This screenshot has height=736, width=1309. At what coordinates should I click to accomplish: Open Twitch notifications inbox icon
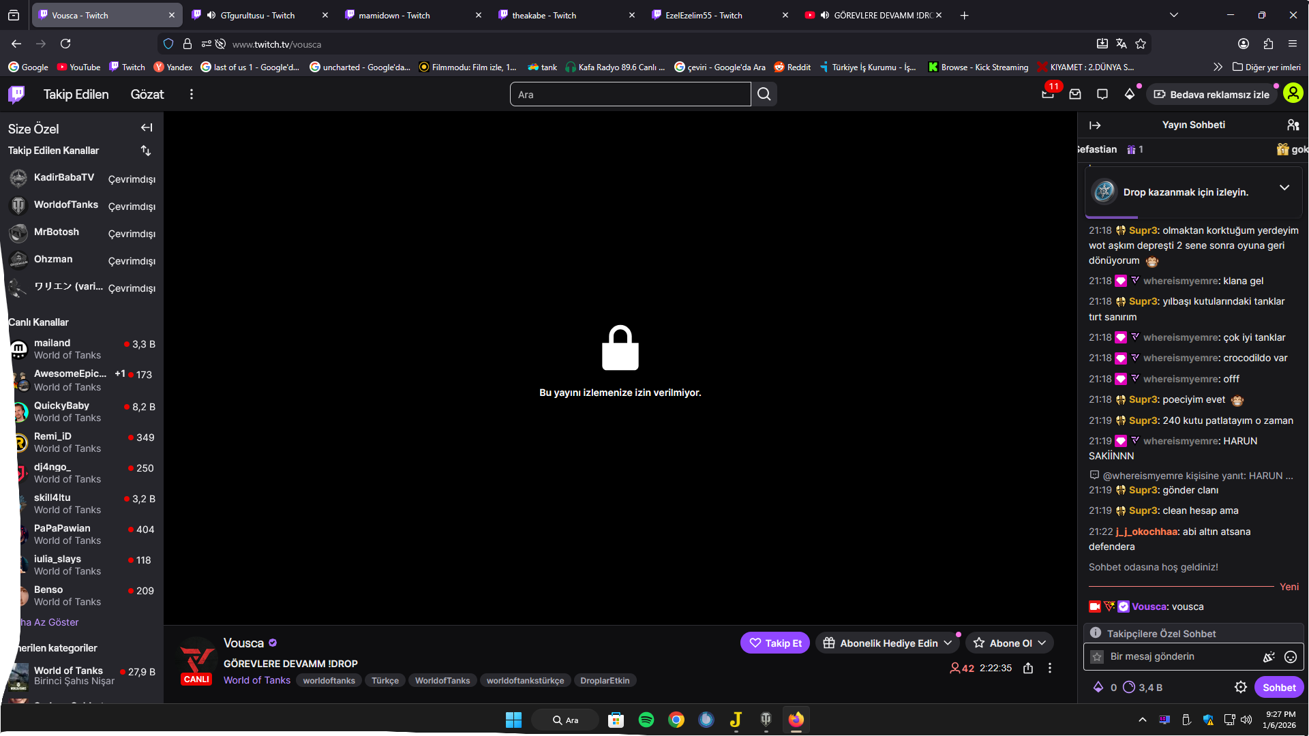pyautogui.click(x=1075, y=94)
